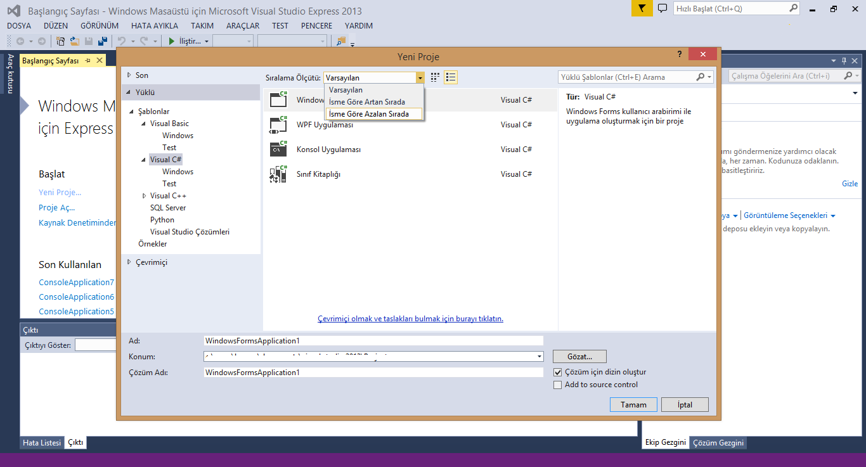This screenshot has width=866, height=467.
Task: Click the Çevrimiçi olmak ve taslakları bulmak link
Action: pyautogui.click(x=410, y=319)
